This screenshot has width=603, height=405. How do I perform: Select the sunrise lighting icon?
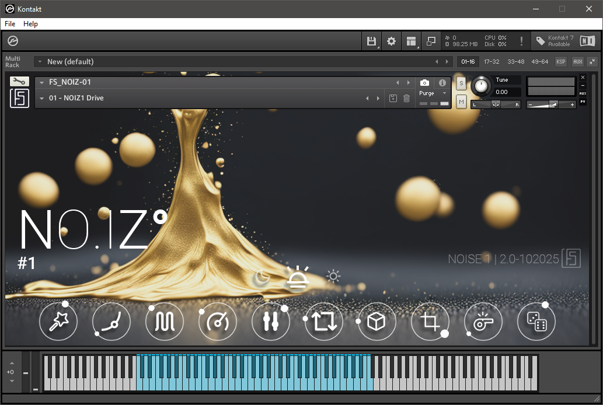click(x=298, y=277)
